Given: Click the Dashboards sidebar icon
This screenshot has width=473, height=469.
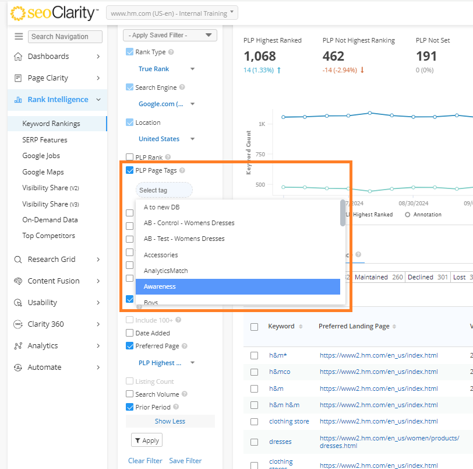Looking at the screenshot, I should point(17,57).
